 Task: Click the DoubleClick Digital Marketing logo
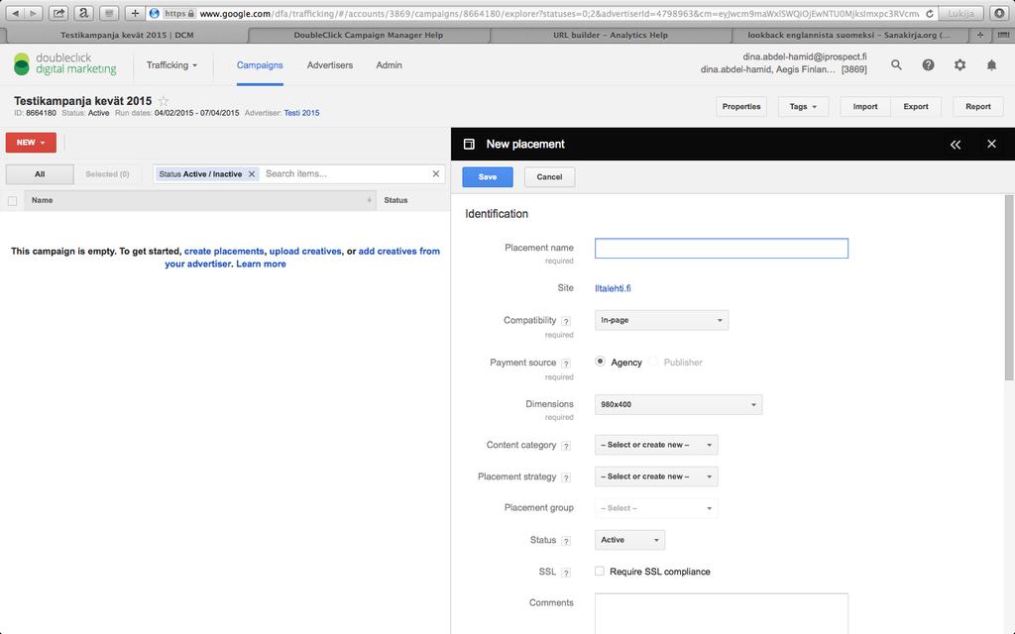tap(64, 64)
